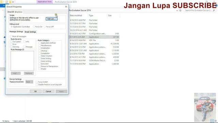Select the 241 KB Application file row
This screenshot has height=123, width=218.
94,37
